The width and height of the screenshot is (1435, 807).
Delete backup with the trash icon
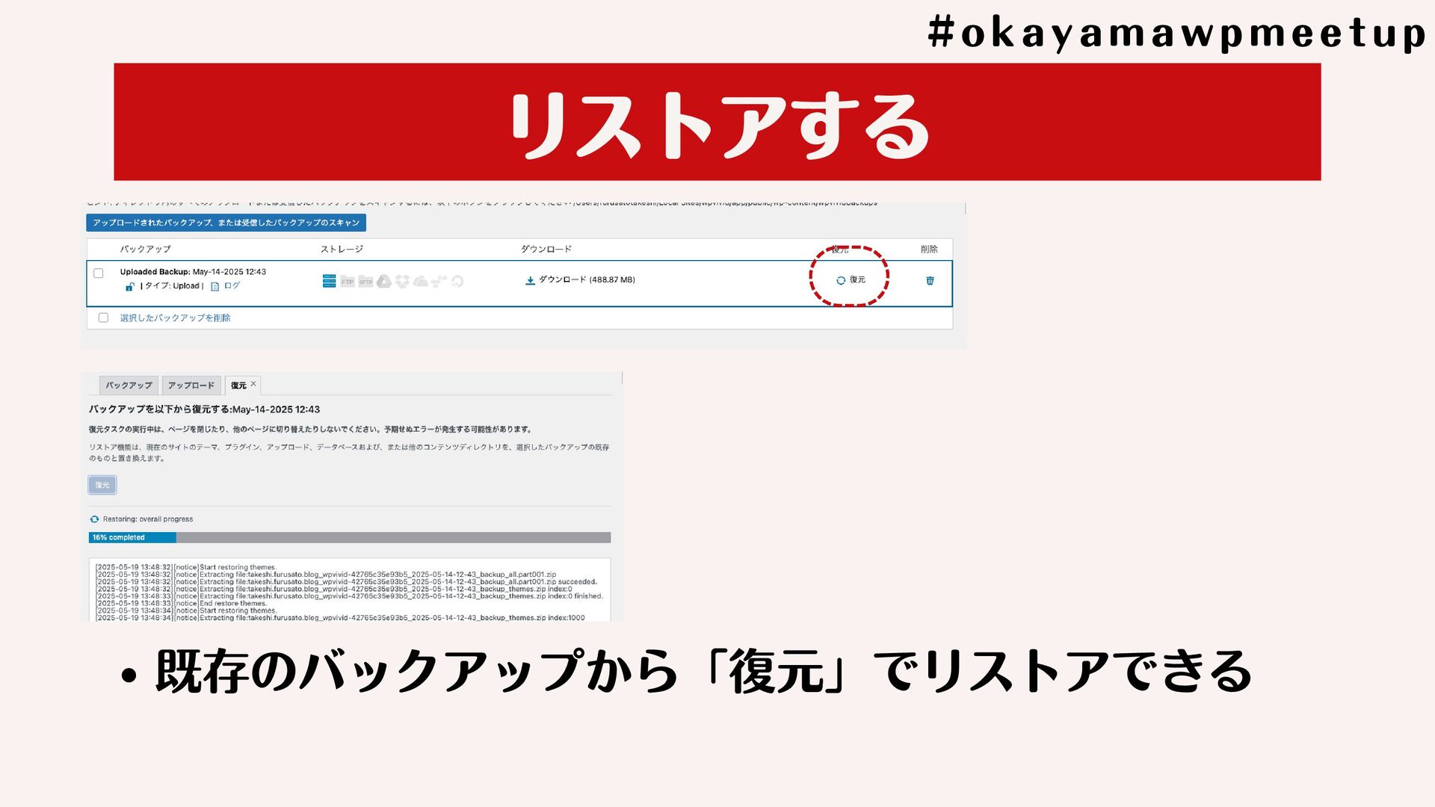(x=930, y=281)
